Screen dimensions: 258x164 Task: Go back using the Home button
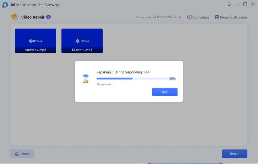click(22, 154)
